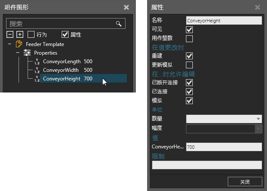Click the 搜索 search box
Viewport: 267px width, 191px height.
(x=60, y=24)
